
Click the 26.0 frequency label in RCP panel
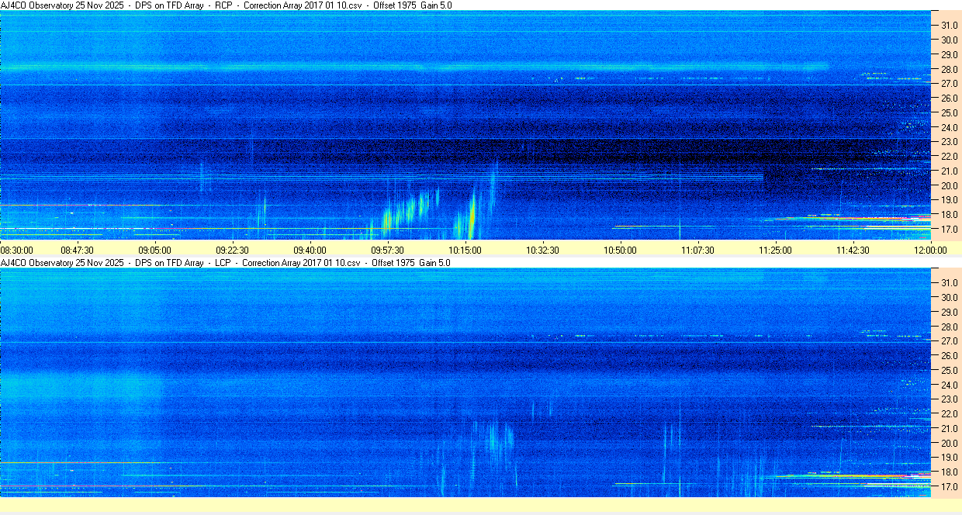click(949, 99)
